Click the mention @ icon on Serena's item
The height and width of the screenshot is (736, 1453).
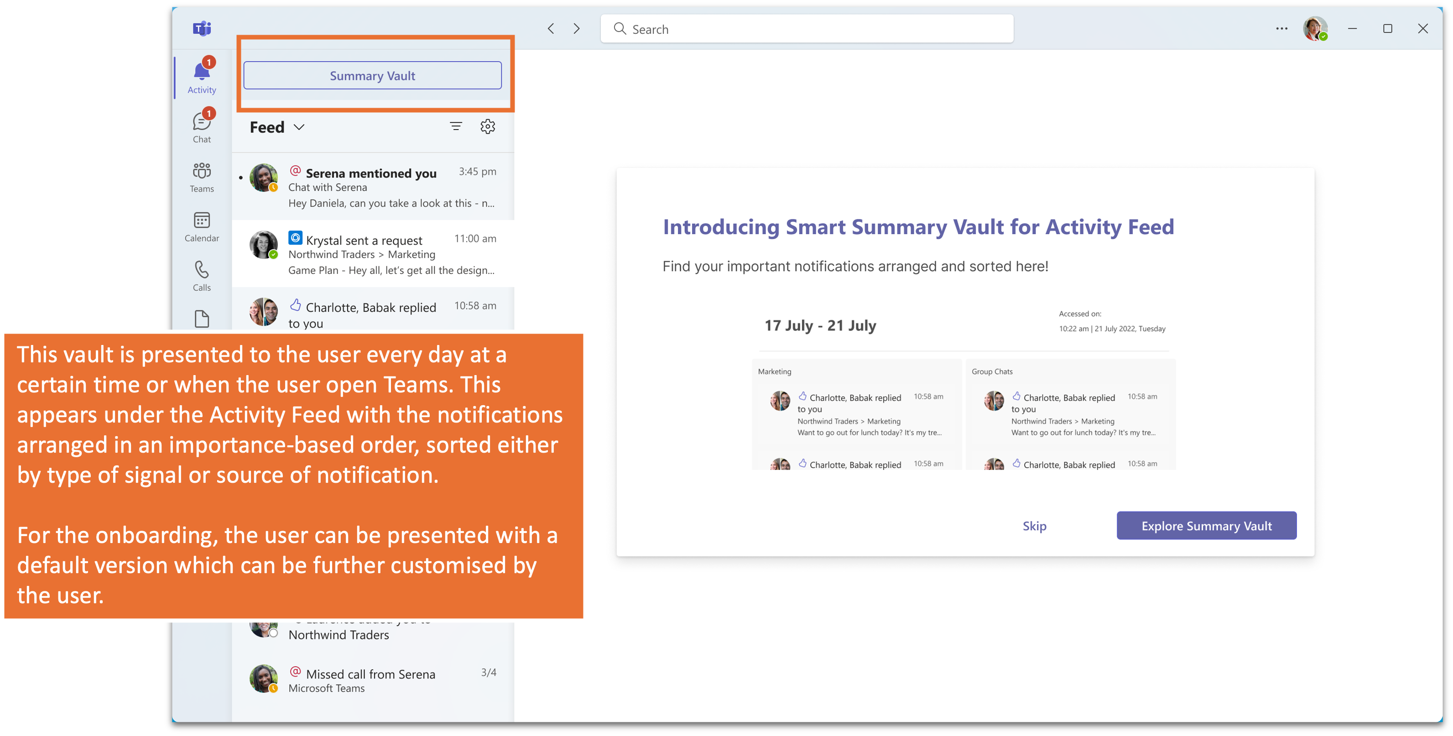tap(295, 171)
